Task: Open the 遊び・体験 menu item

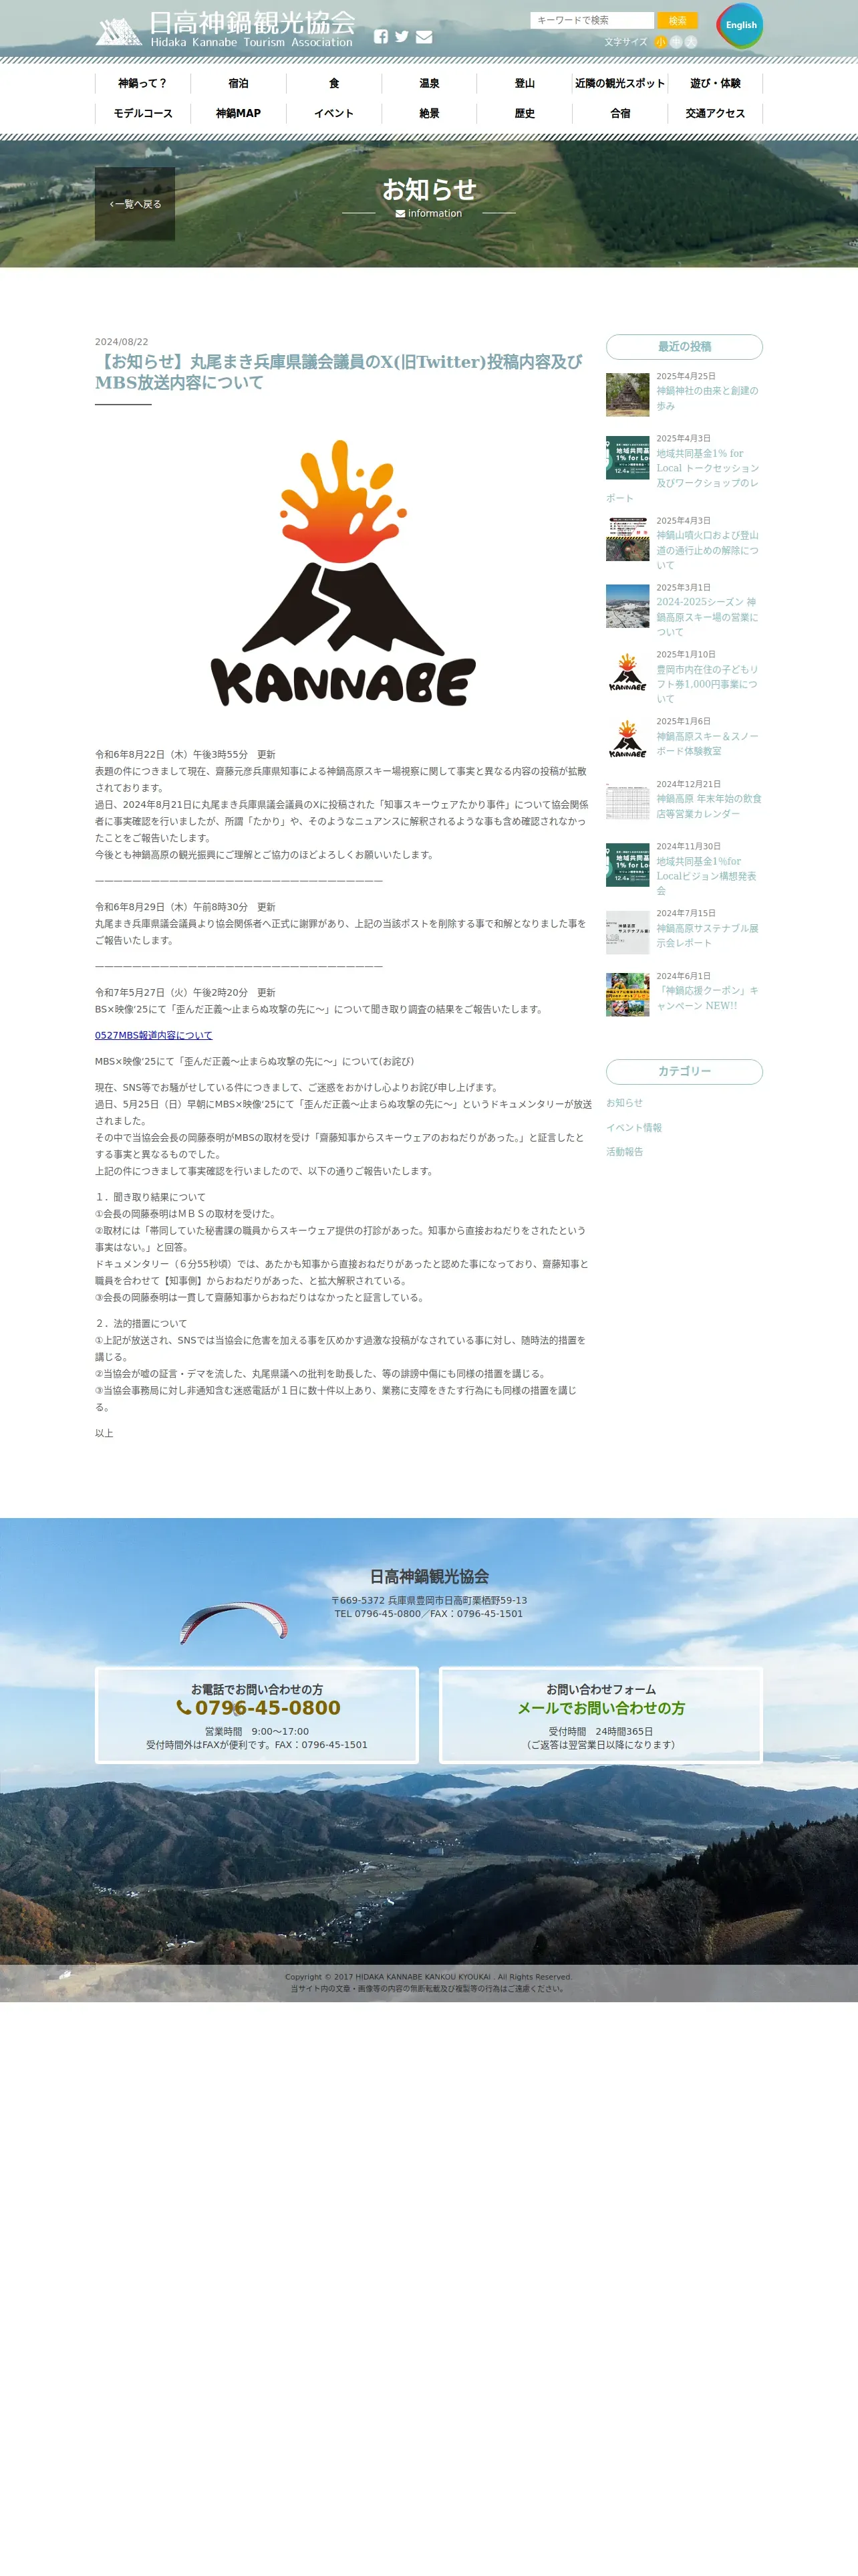Action: [x=715, y=84]
